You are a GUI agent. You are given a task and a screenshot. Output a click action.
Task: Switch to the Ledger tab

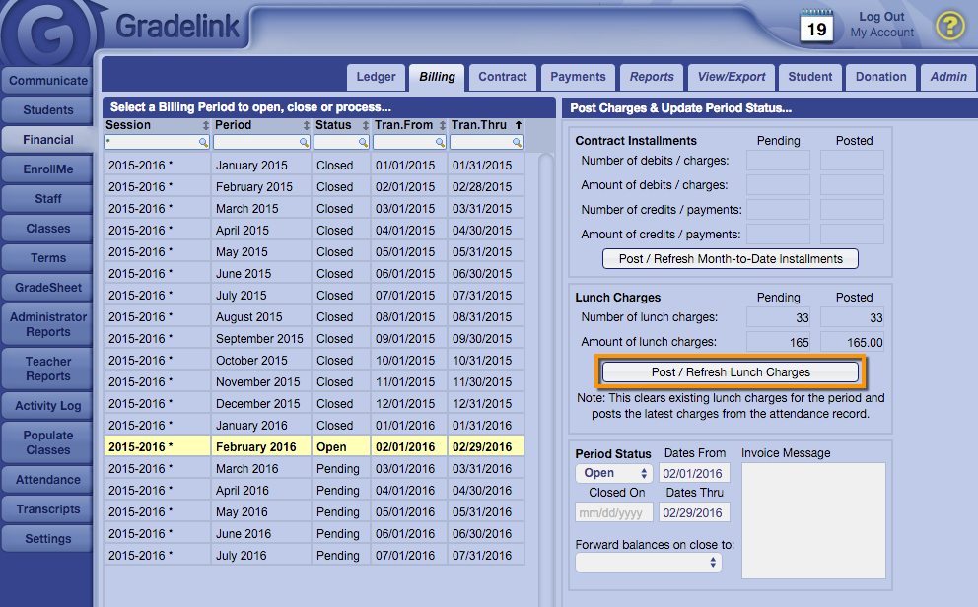(x=376, y=77)
